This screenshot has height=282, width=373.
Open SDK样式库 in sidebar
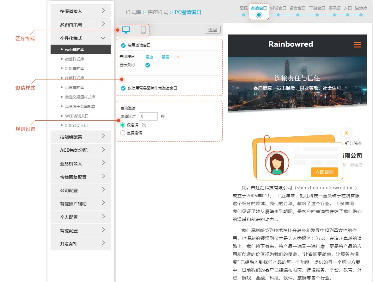75,68
